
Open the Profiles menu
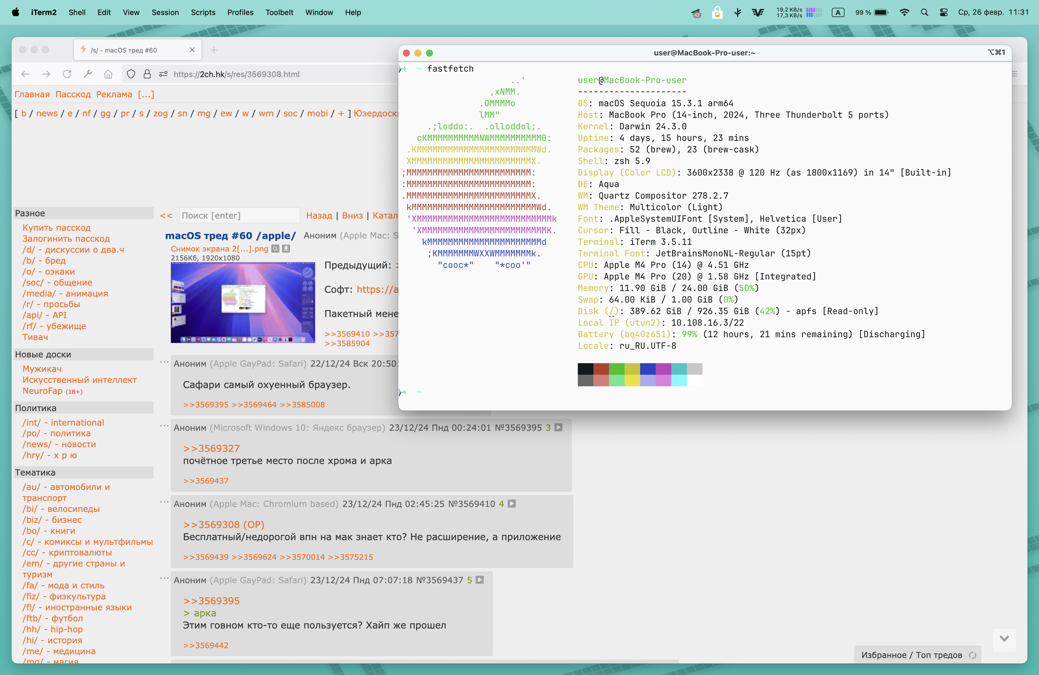pyautogui.click(x=240, y=12)
